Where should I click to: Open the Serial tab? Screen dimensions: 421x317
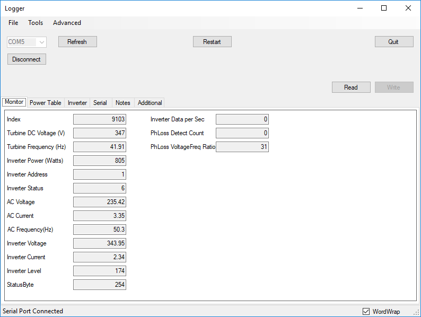[x=100, y=103]
